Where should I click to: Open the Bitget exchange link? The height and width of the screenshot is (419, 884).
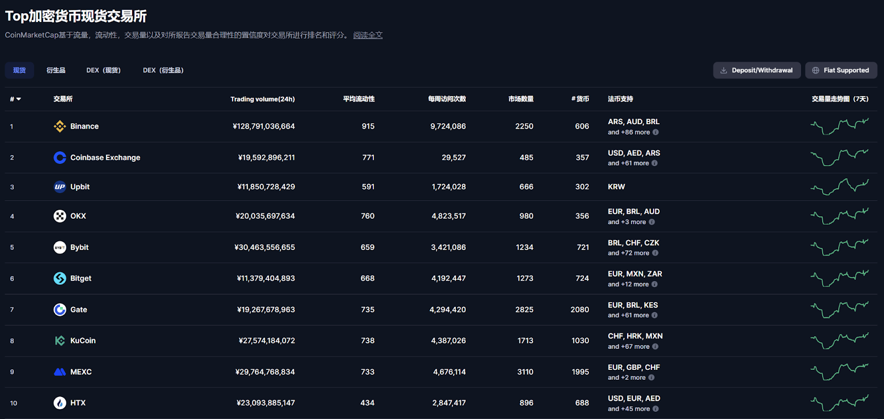tap(81, 278)
